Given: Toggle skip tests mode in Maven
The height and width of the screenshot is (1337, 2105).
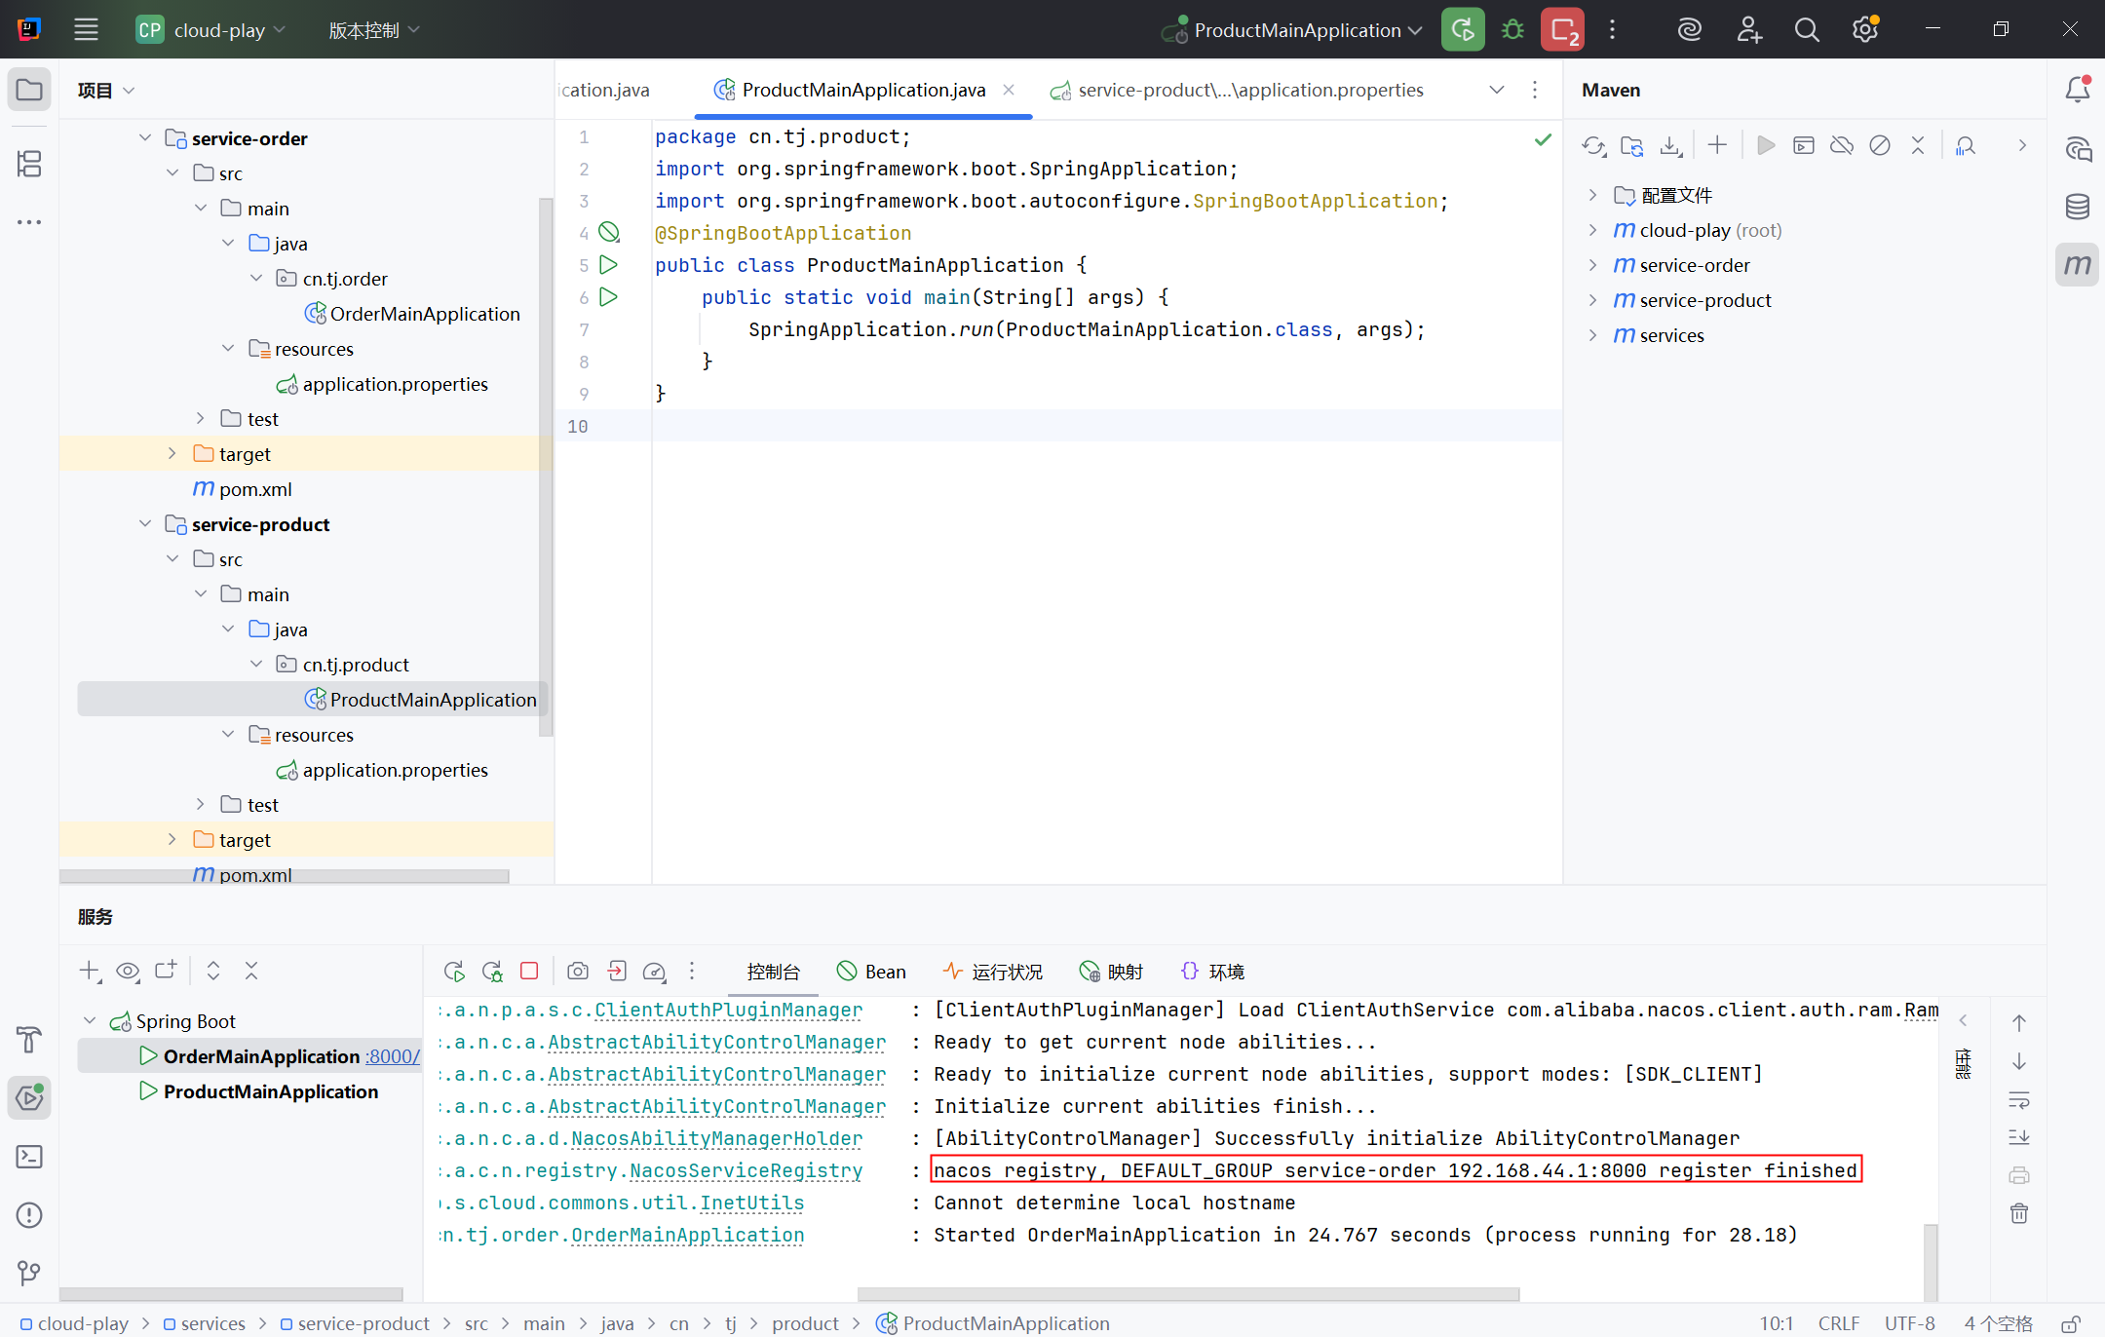Looking at the screenshot, I should [x=1880, y=146].
